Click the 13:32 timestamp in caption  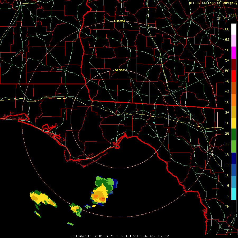pyautogui.click(x=163, y=236)
